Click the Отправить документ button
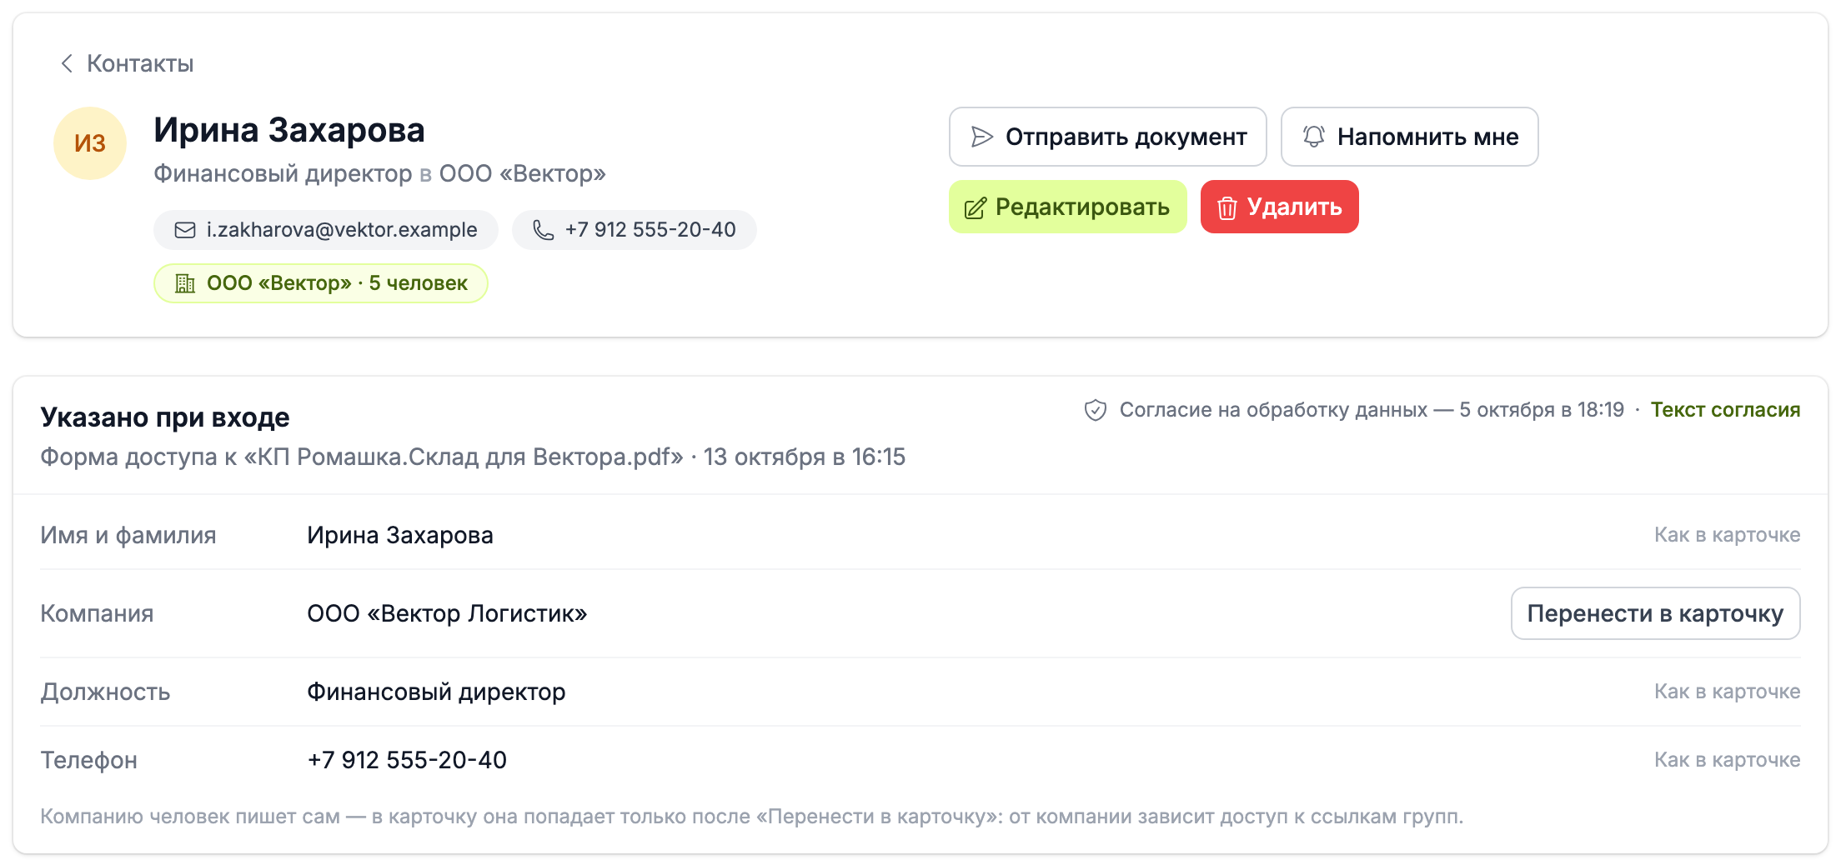 tap(1107, 137)
